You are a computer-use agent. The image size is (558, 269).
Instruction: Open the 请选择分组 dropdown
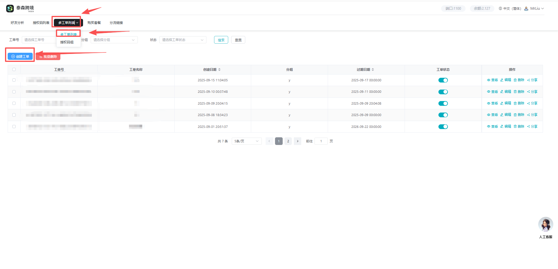pos(114,40)
